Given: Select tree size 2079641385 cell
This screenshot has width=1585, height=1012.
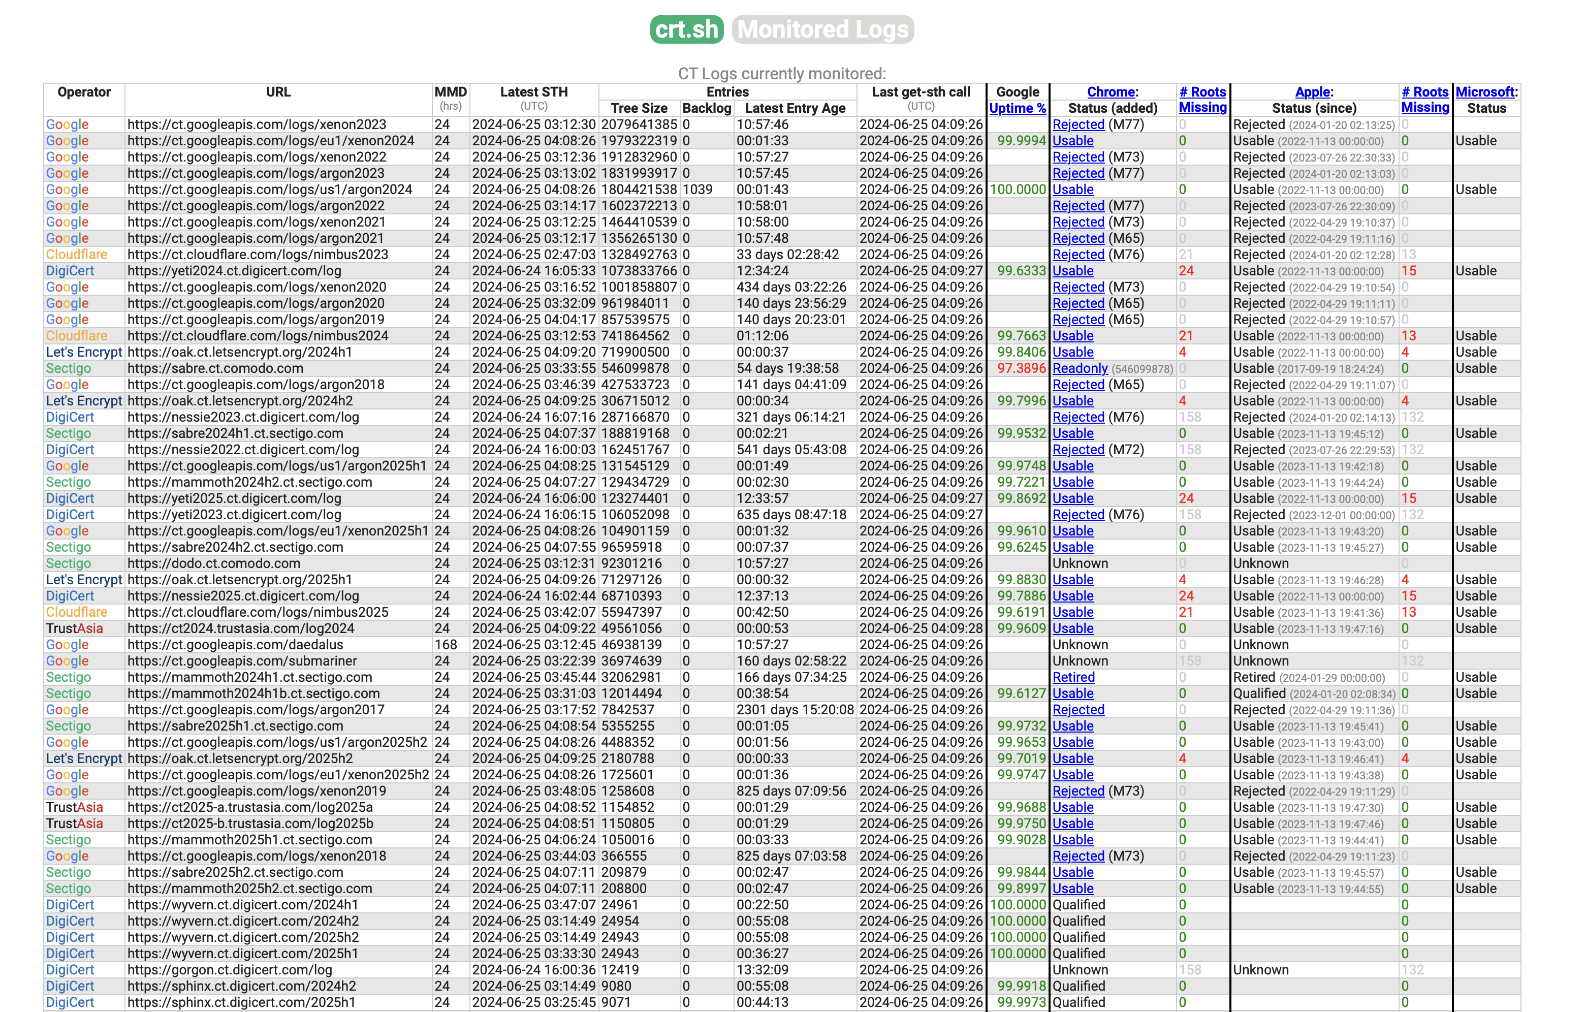Looking at the screenshot, I should point(639,124).
